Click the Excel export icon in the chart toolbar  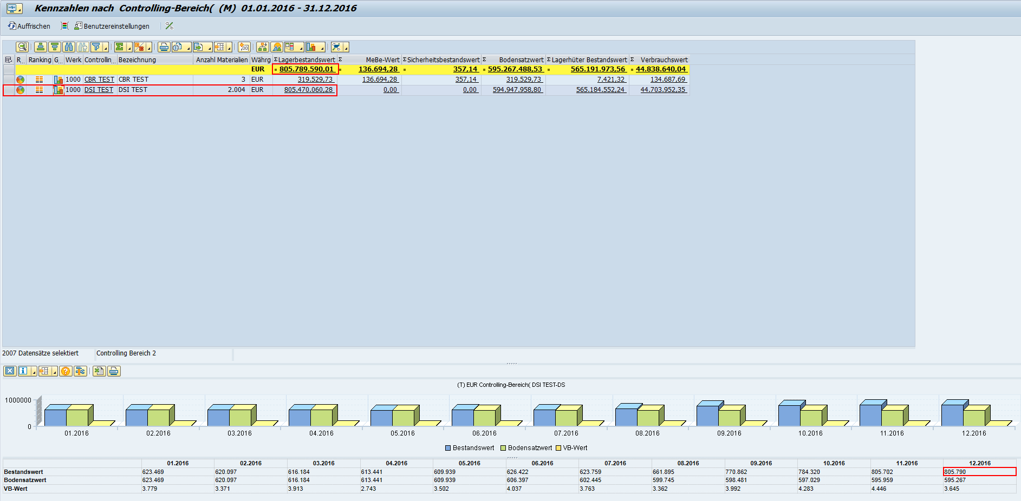(99, 371)
